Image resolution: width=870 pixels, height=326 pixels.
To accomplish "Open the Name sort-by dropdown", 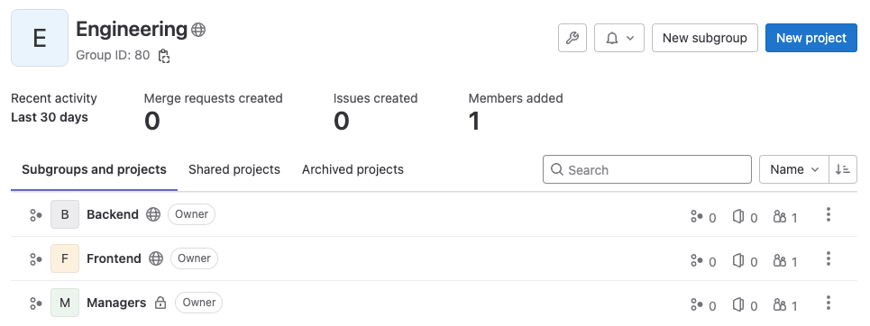I will 794,169.
